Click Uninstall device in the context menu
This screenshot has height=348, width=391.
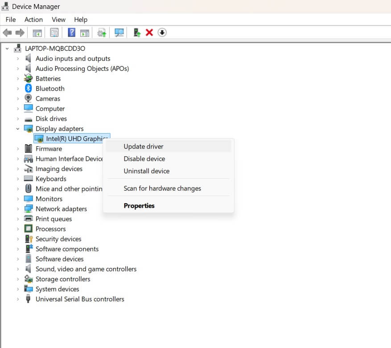147,171
